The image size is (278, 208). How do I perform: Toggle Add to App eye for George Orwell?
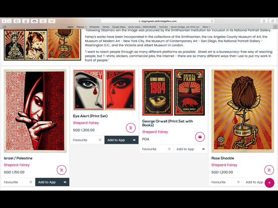(203, 149)
